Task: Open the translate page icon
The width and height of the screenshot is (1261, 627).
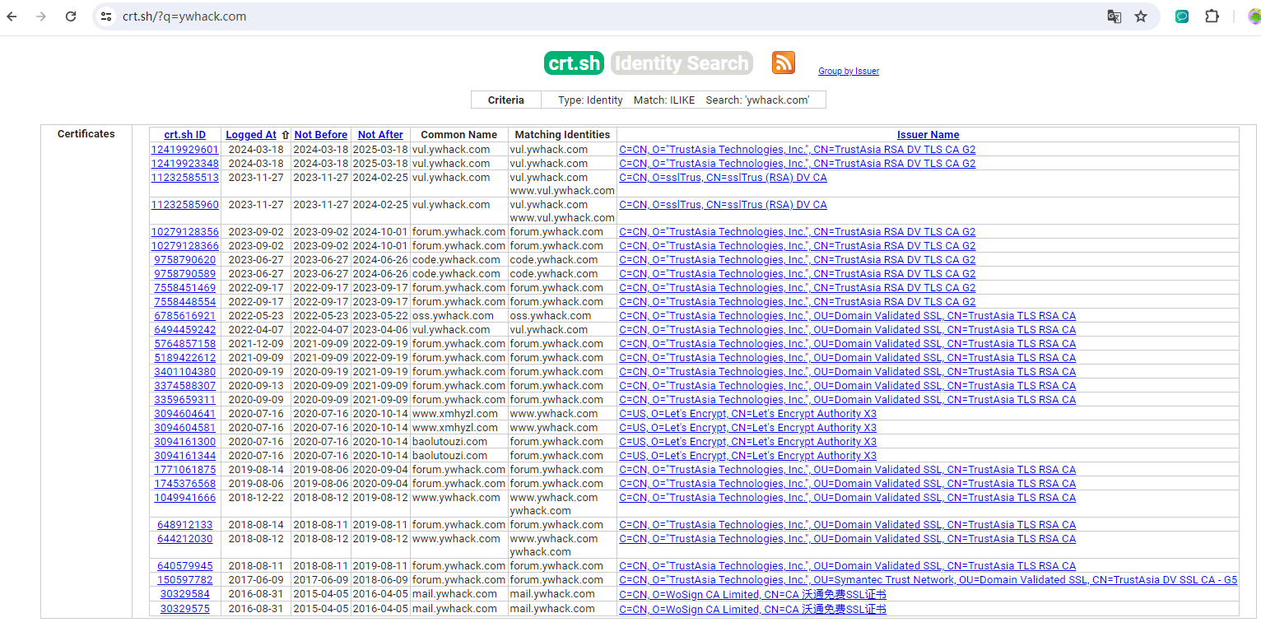Action: 1114,16
